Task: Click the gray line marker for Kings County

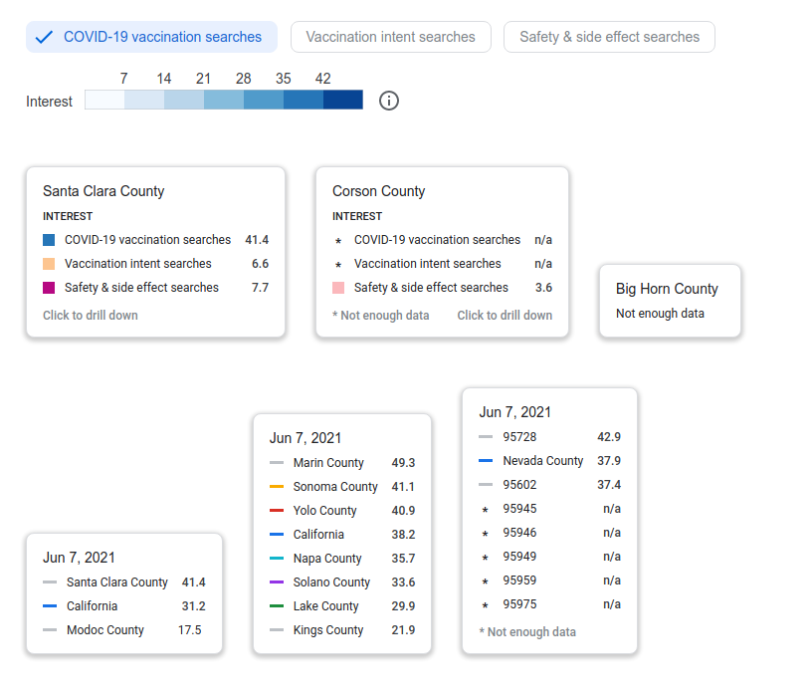Action: 277,630
